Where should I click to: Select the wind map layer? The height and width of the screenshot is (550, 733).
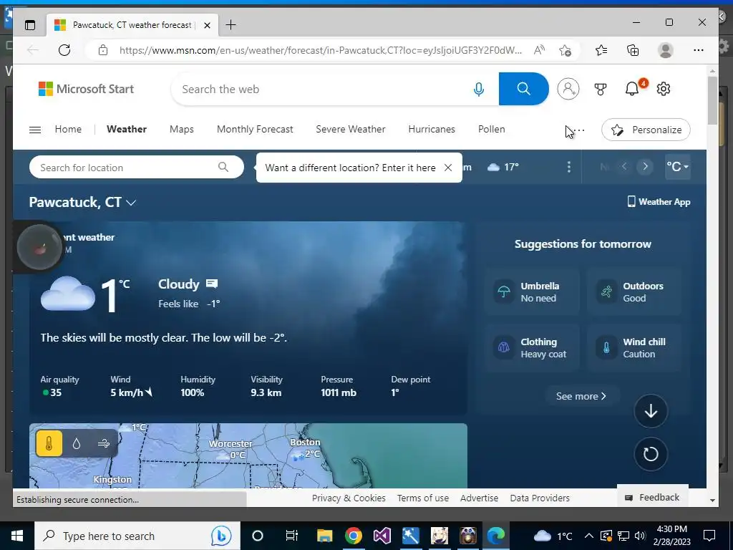[103, 443]
